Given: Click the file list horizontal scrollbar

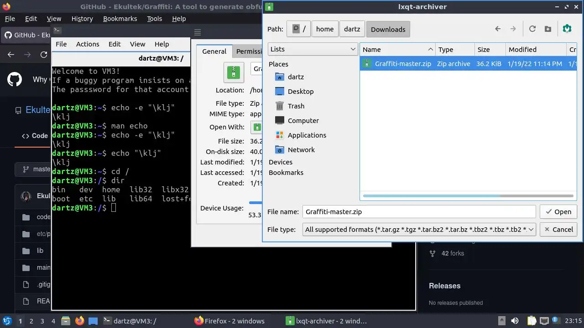Looking at the screenshot, I should [x=468, y=196].
